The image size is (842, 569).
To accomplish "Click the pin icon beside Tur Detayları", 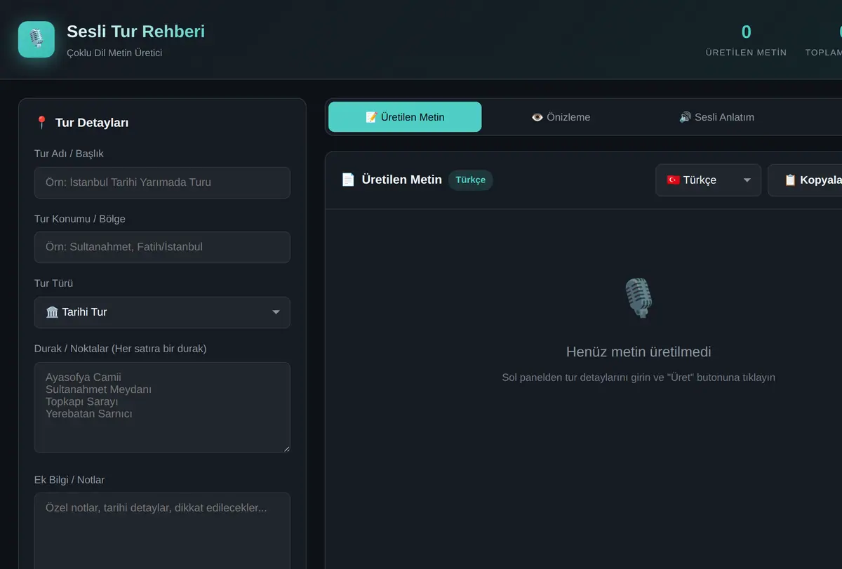I will pyautogui.click(x=41, y=123).
